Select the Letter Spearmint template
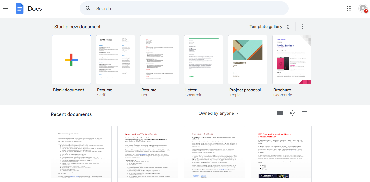 pos(204,60)
